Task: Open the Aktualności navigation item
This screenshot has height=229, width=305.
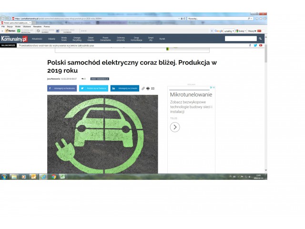Action: point(37,39)
